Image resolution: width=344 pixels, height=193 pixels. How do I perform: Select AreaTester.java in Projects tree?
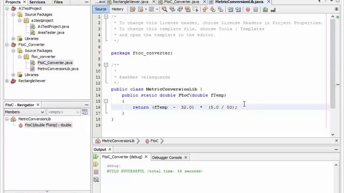pyautogui.click(x=51, y=33)
